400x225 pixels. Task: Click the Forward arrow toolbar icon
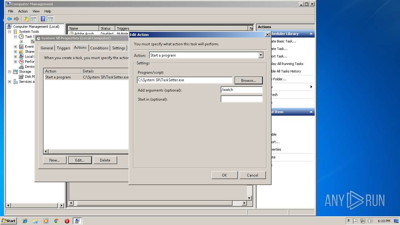click(17, 19)
